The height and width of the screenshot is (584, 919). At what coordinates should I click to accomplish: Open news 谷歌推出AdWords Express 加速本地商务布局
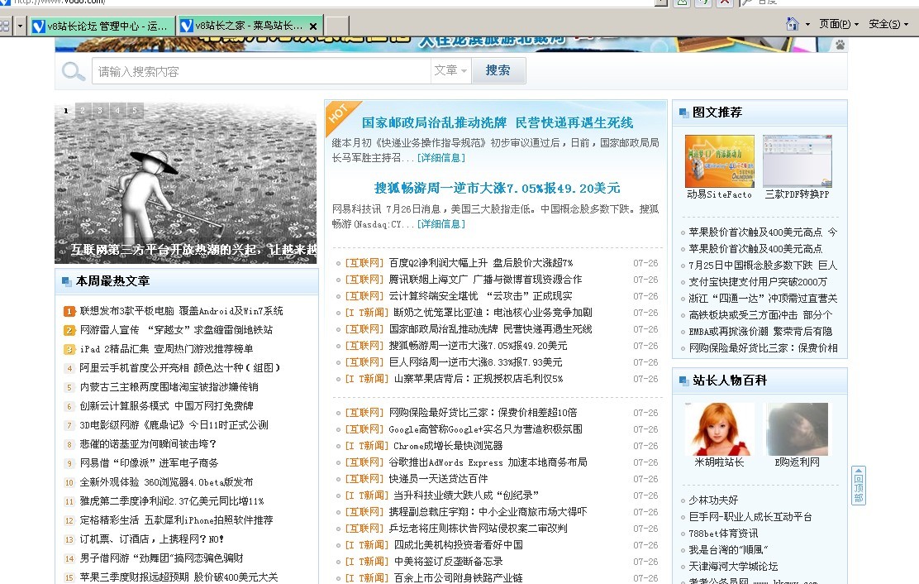click(x=488, y=462)
